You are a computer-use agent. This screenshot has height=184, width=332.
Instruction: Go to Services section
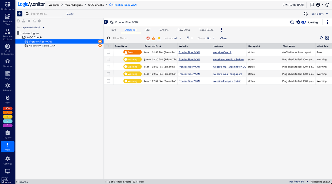[7, 63]
